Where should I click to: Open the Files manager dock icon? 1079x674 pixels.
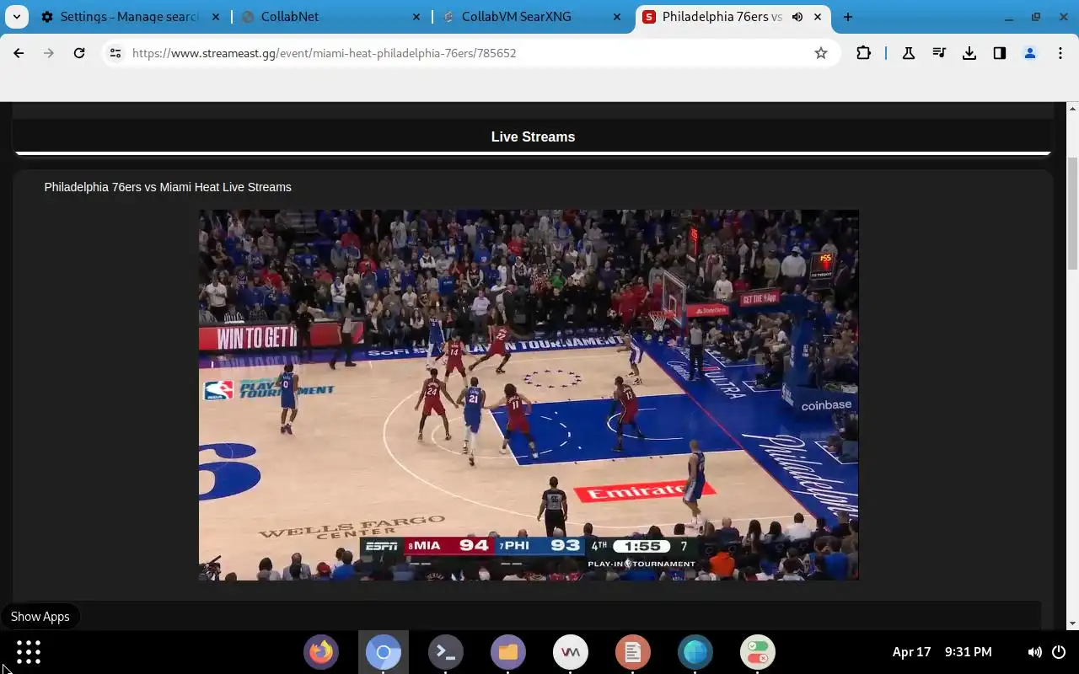tap(508, 652)
